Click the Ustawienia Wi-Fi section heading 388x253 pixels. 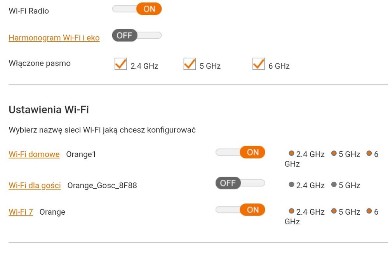click(49, 109)
